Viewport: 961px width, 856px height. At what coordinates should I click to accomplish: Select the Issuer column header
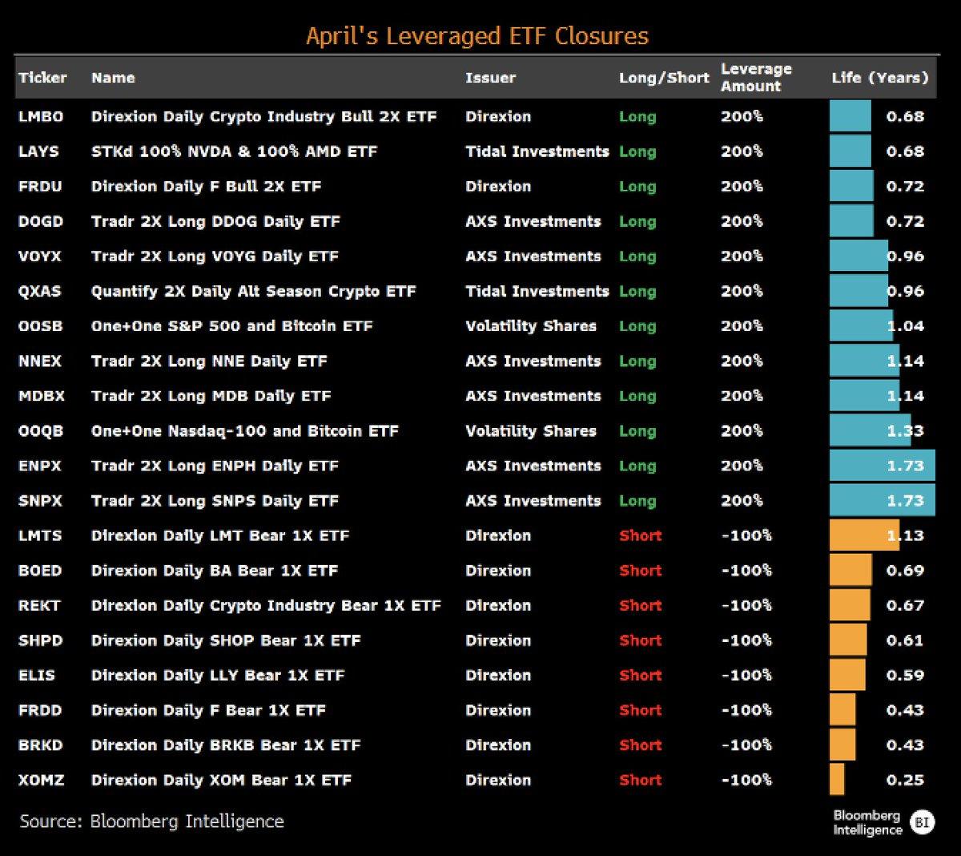[490, 78]
